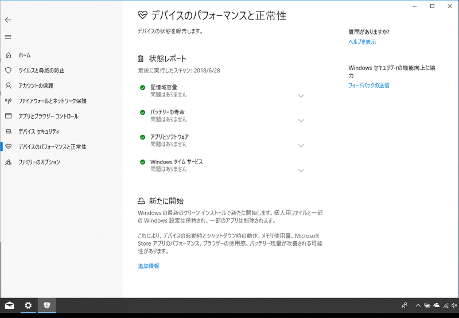Open the Settings gear on the taskbar
The height and width of the screenshot is (318, 459).
pos(28,306)
